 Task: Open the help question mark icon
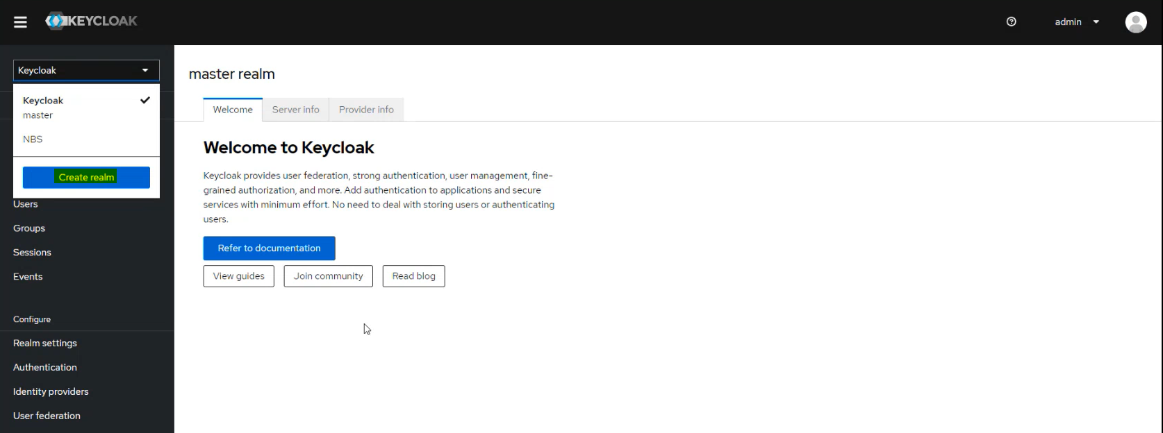(1012, 22)
